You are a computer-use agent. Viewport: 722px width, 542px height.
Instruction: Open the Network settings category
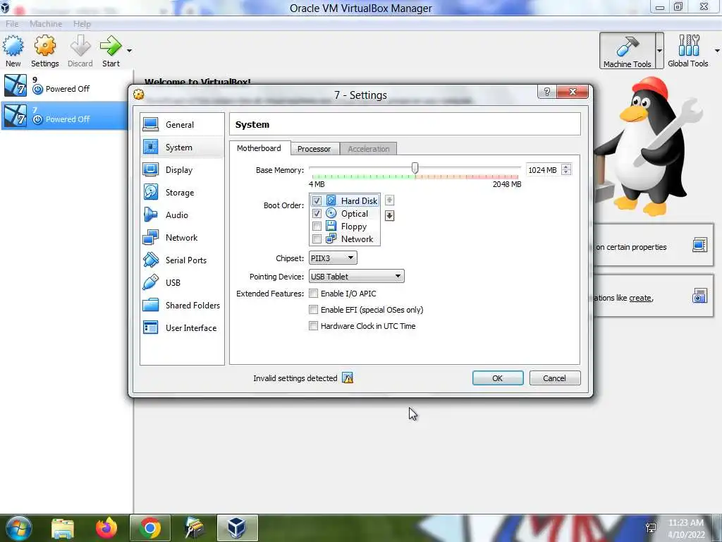click(183, 237)
